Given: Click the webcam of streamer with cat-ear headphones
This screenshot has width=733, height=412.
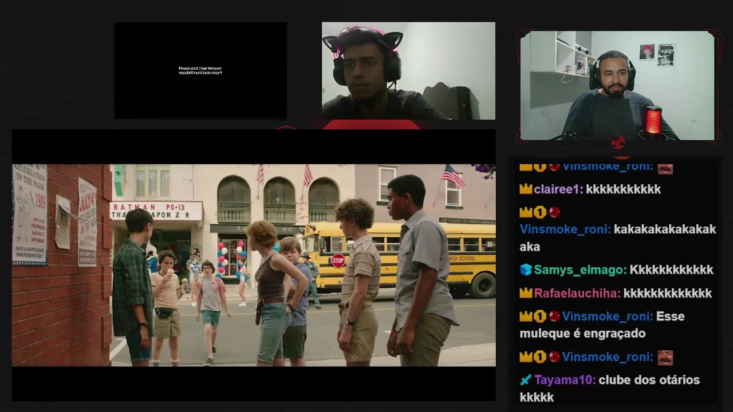Looking at the screenshot, I should coord(408,71).
